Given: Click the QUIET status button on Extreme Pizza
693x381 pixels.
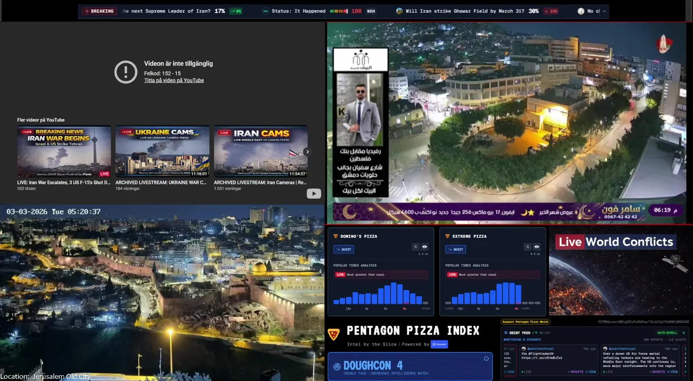Looking at the screenshot, I should click(456, 249).
